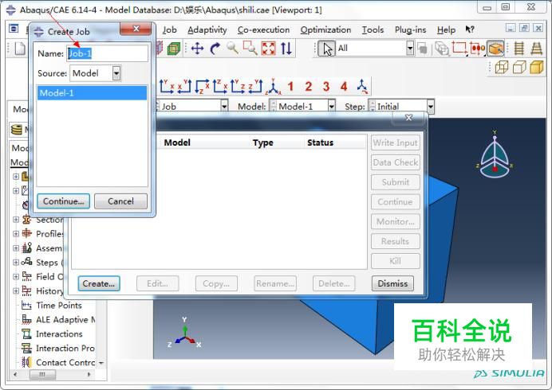Click the perspective toggle icon
Viewport: 552px width, 390px height.
536,49
